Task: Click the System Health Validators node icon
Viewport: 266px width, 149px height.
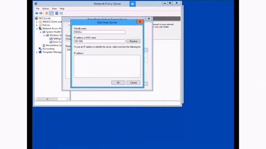Action: point(44,32)
